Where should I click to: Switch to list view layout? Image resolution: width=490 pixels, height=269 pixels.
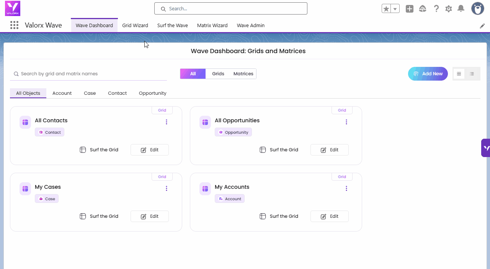coord(472,74)
